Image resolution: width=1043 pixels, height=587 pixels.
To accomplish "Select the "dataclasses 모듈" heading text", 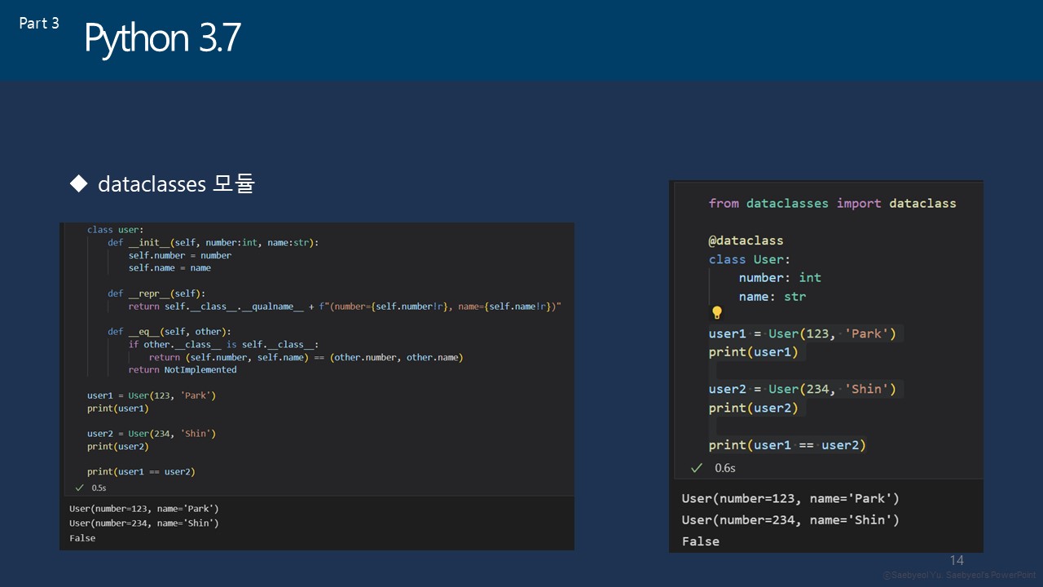I will (x=176, y=184).
